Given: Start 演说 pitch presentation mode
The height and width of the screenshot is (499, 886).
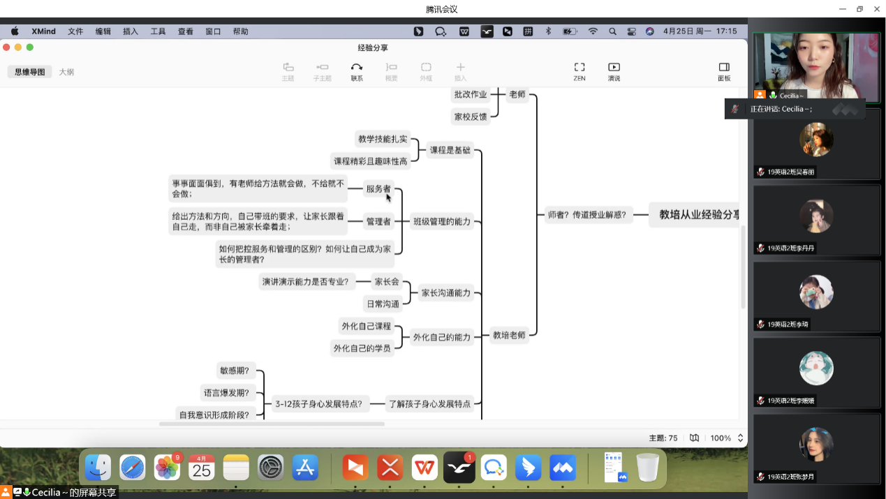Looking at the screenshot, I should tap(614, 68).
